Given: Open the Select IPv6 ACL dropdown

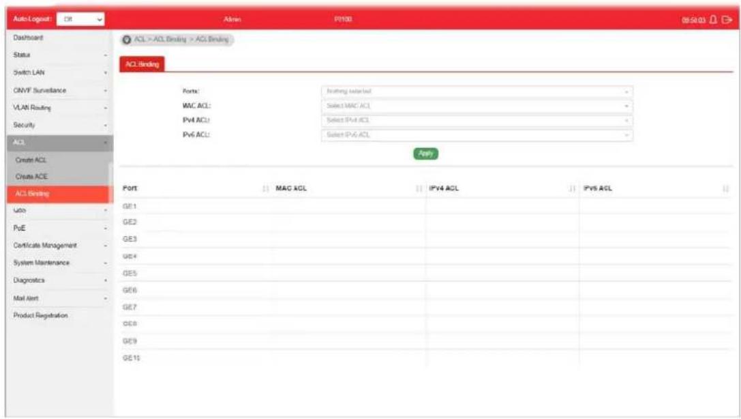Looking at the screenshot, I should coord(477,135).
